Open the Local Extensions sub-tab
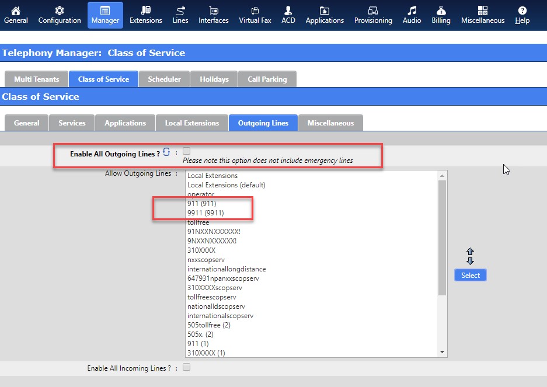The height and width of the screenshot is (387, 547). click(192, 123)
